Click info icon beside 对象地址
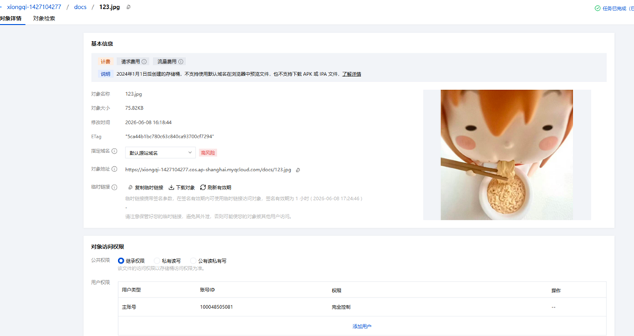Screen dimensions: 634x336 click(x=114, y=169)
